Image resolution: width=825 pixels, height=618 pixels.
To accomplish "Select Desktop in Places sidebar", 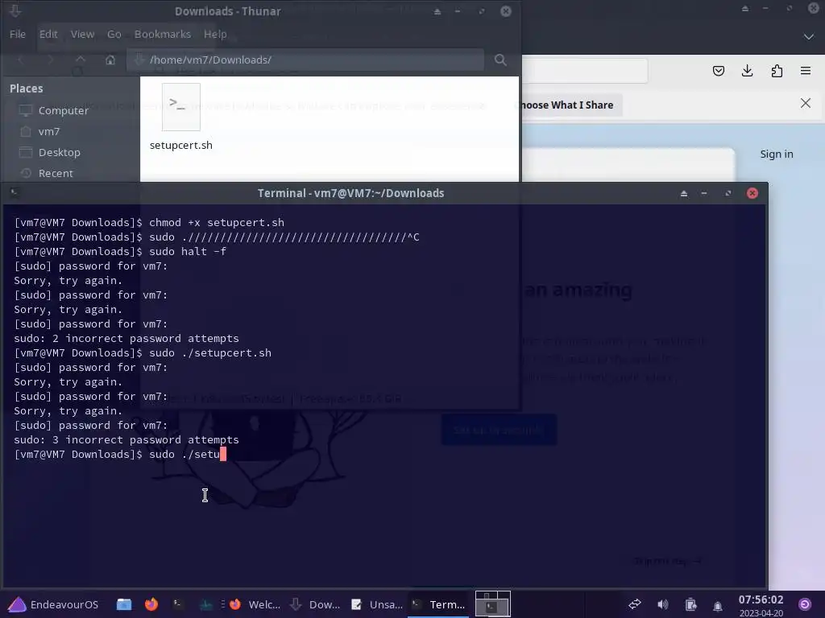I will 59,152.
